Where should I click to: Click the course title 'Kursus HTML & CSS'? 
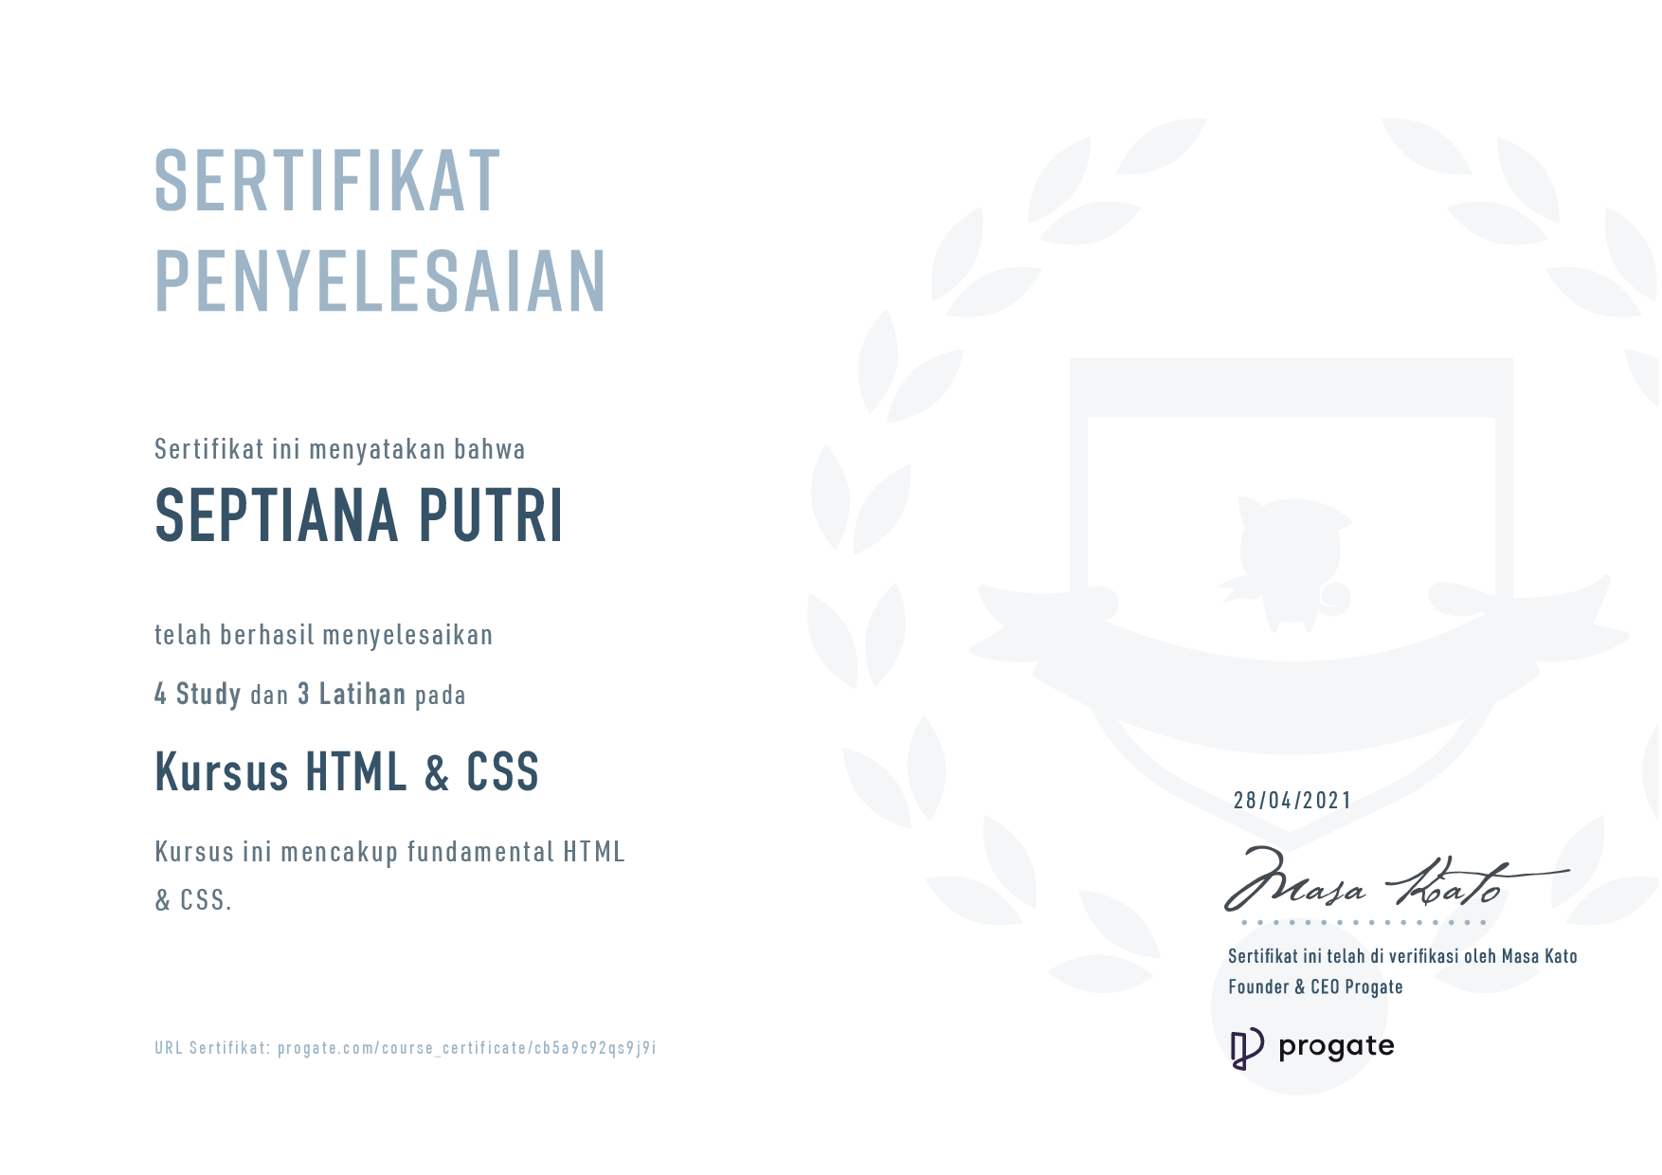[x=347, y=772]
